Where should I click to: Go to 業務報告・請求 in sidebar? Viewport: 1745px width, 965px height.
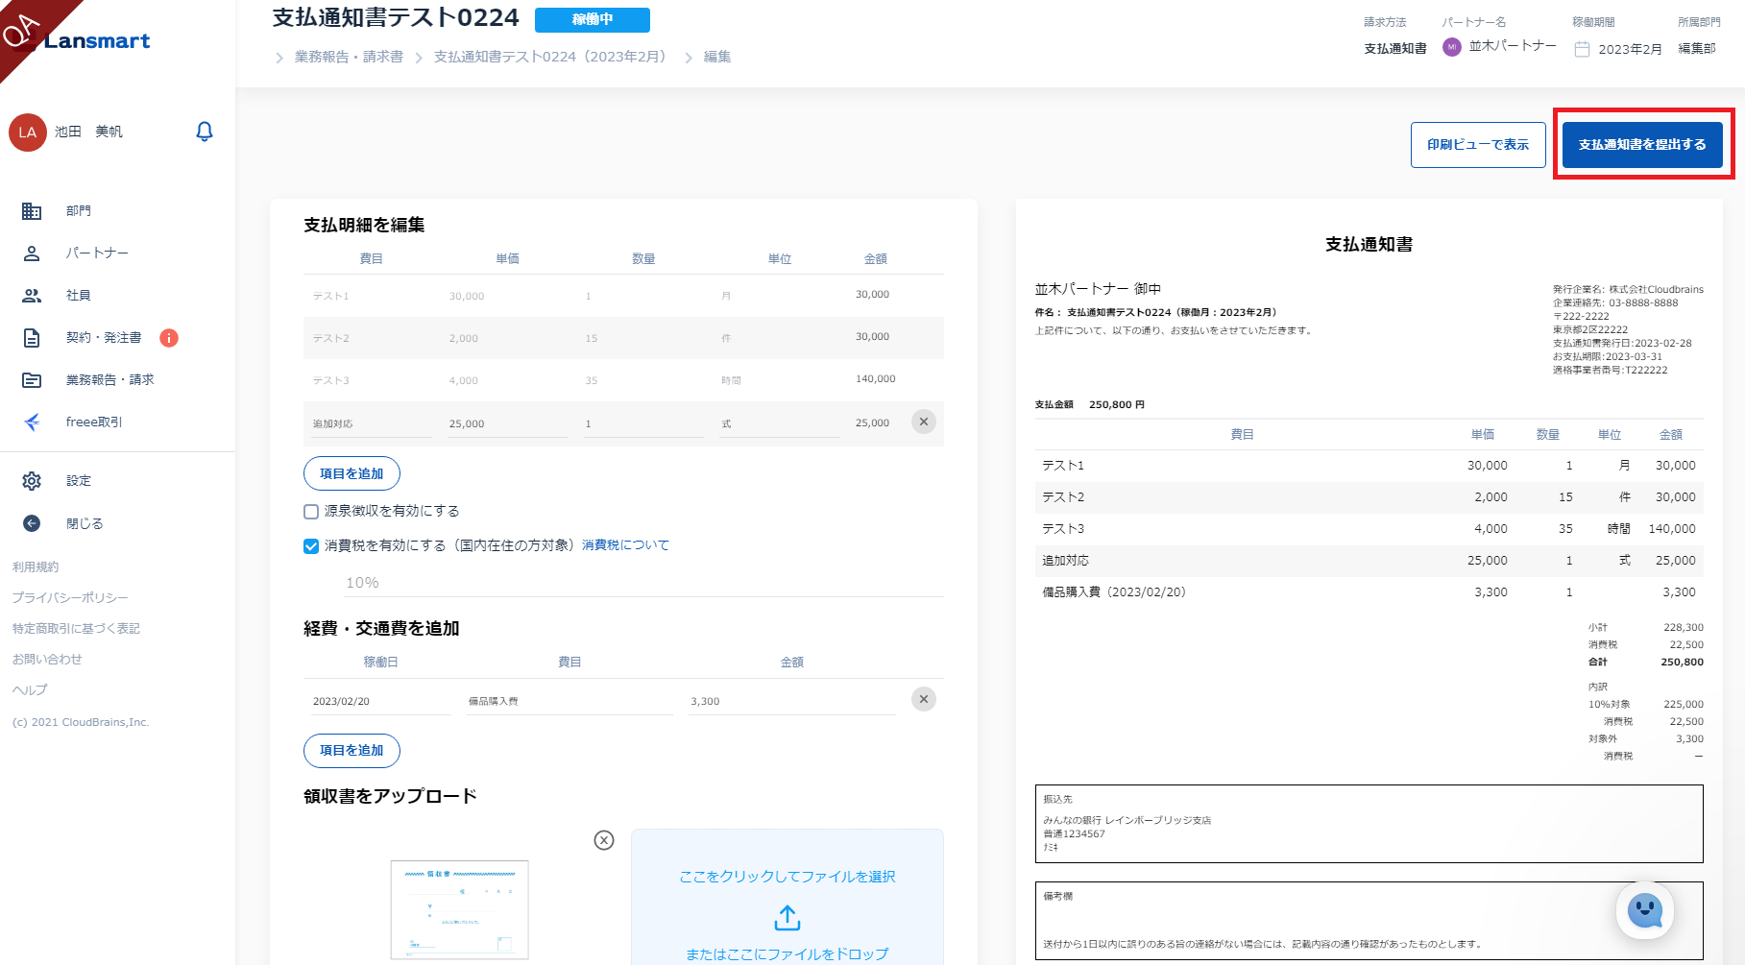(109, 380)
